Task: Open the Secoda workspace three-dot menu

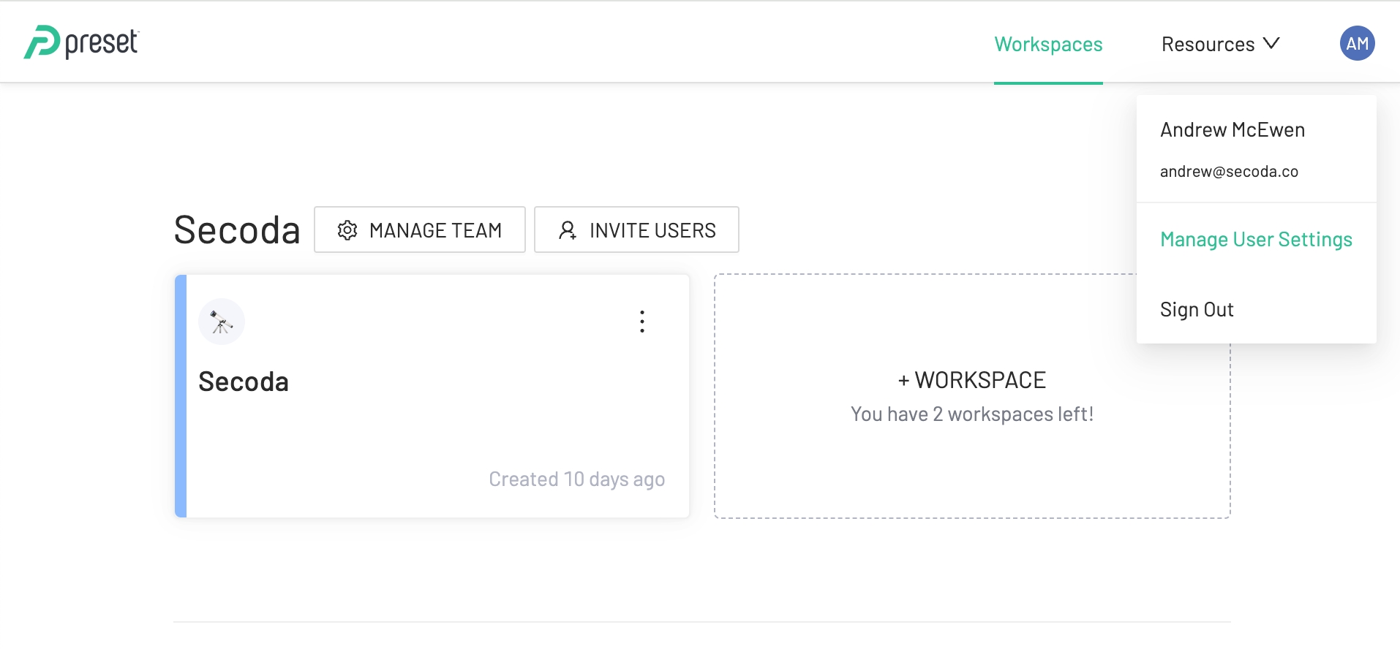Action: click(641, 322)
